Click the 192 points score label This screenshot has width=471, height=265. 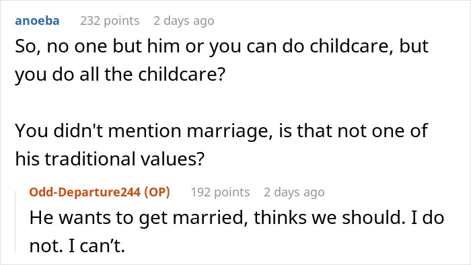click(220, 192)
